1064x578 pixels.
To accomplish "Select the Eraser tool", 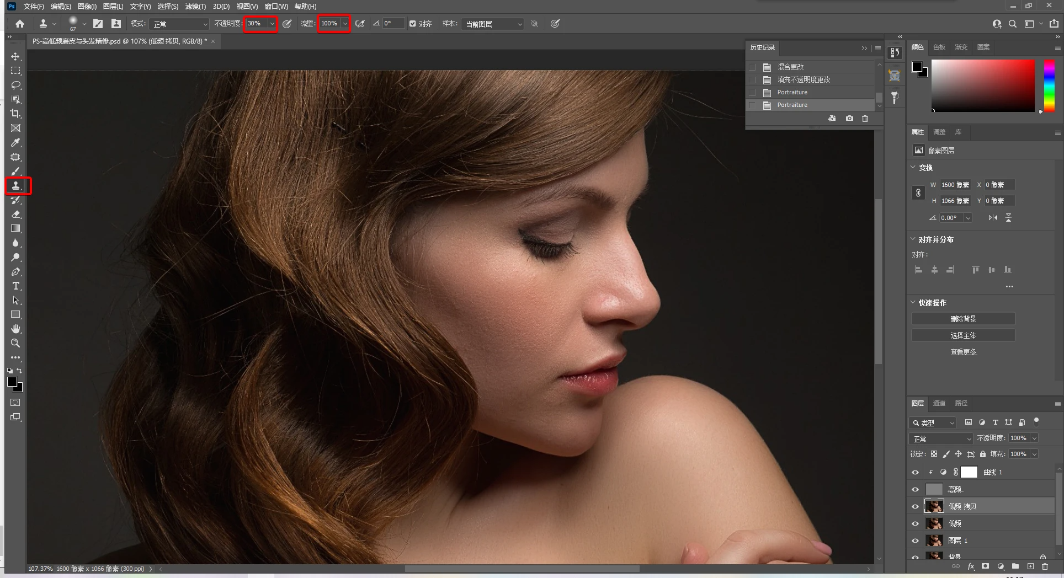I will click(x=16, y=214).
